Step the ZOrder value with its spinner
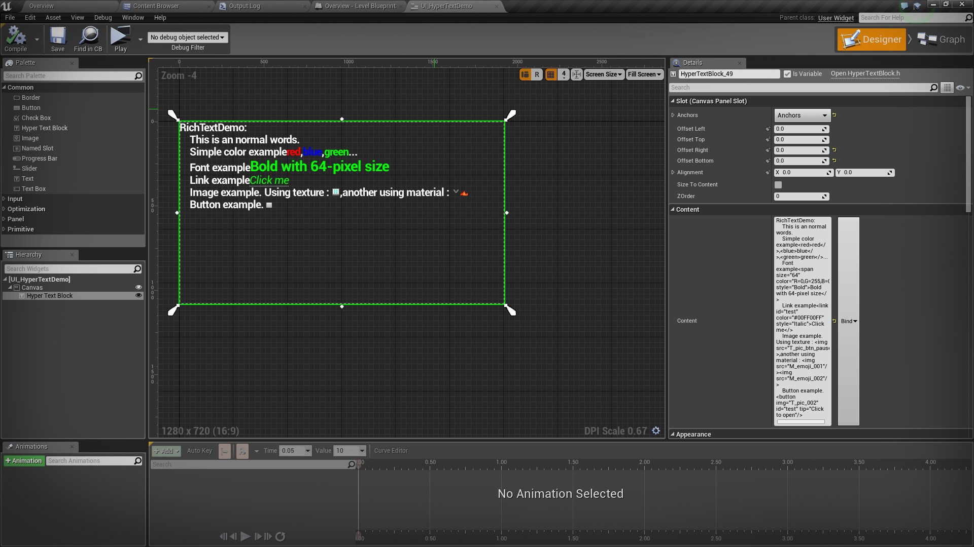 [x=824, y=197]
